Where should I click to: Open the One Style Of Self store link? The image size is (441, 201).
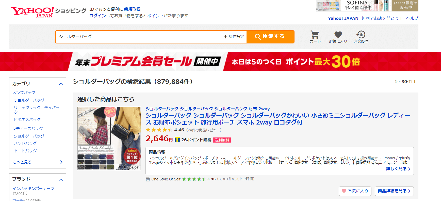pyautogui.click(x=166, y=179)
